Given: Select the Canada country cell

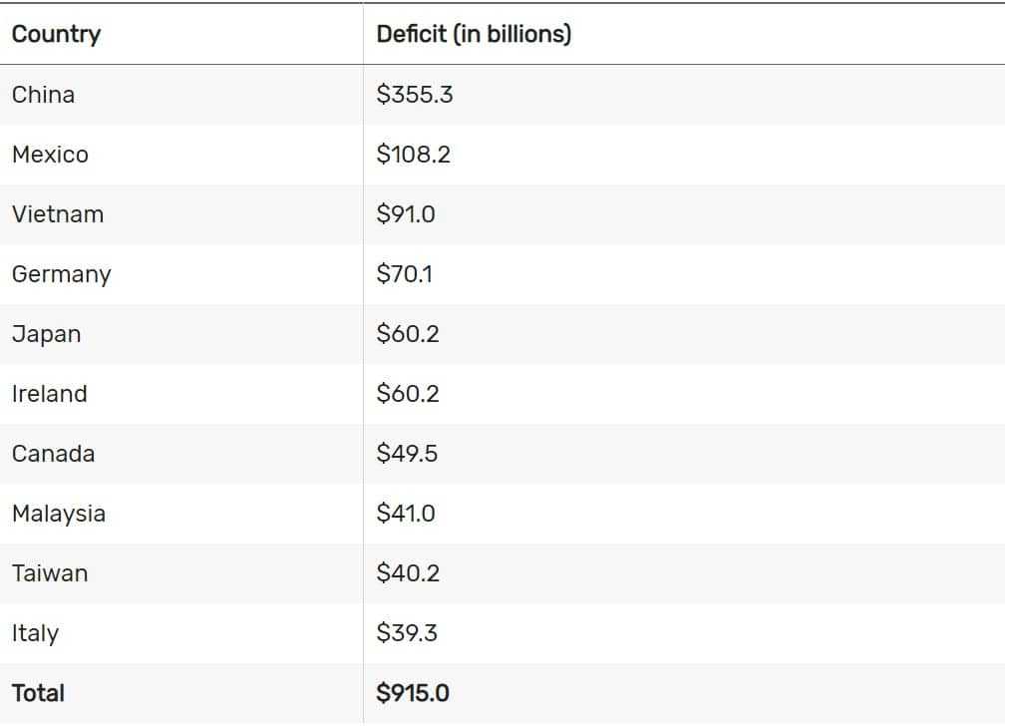Looking at the screenshot, I should (x=53, y=454).
